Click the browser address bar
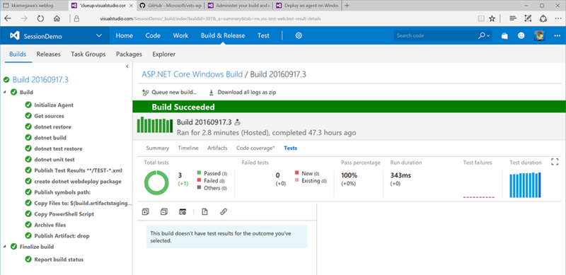The height and width of the screenshot is (275, 566). point(275,19)
